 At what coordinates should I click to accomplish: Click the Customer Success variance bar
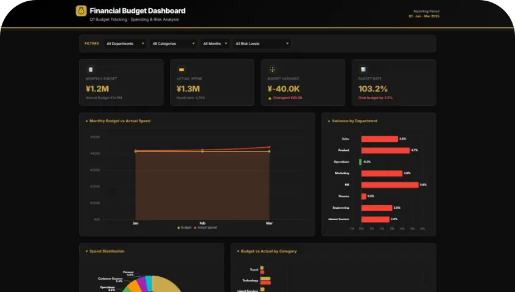click(x=376, y=219)
